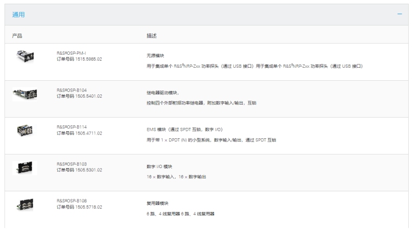This screenshot has height=232, width=412.
Task: Open the R&S®OSP-B104 product name link
Action: (x=72, y=90)
